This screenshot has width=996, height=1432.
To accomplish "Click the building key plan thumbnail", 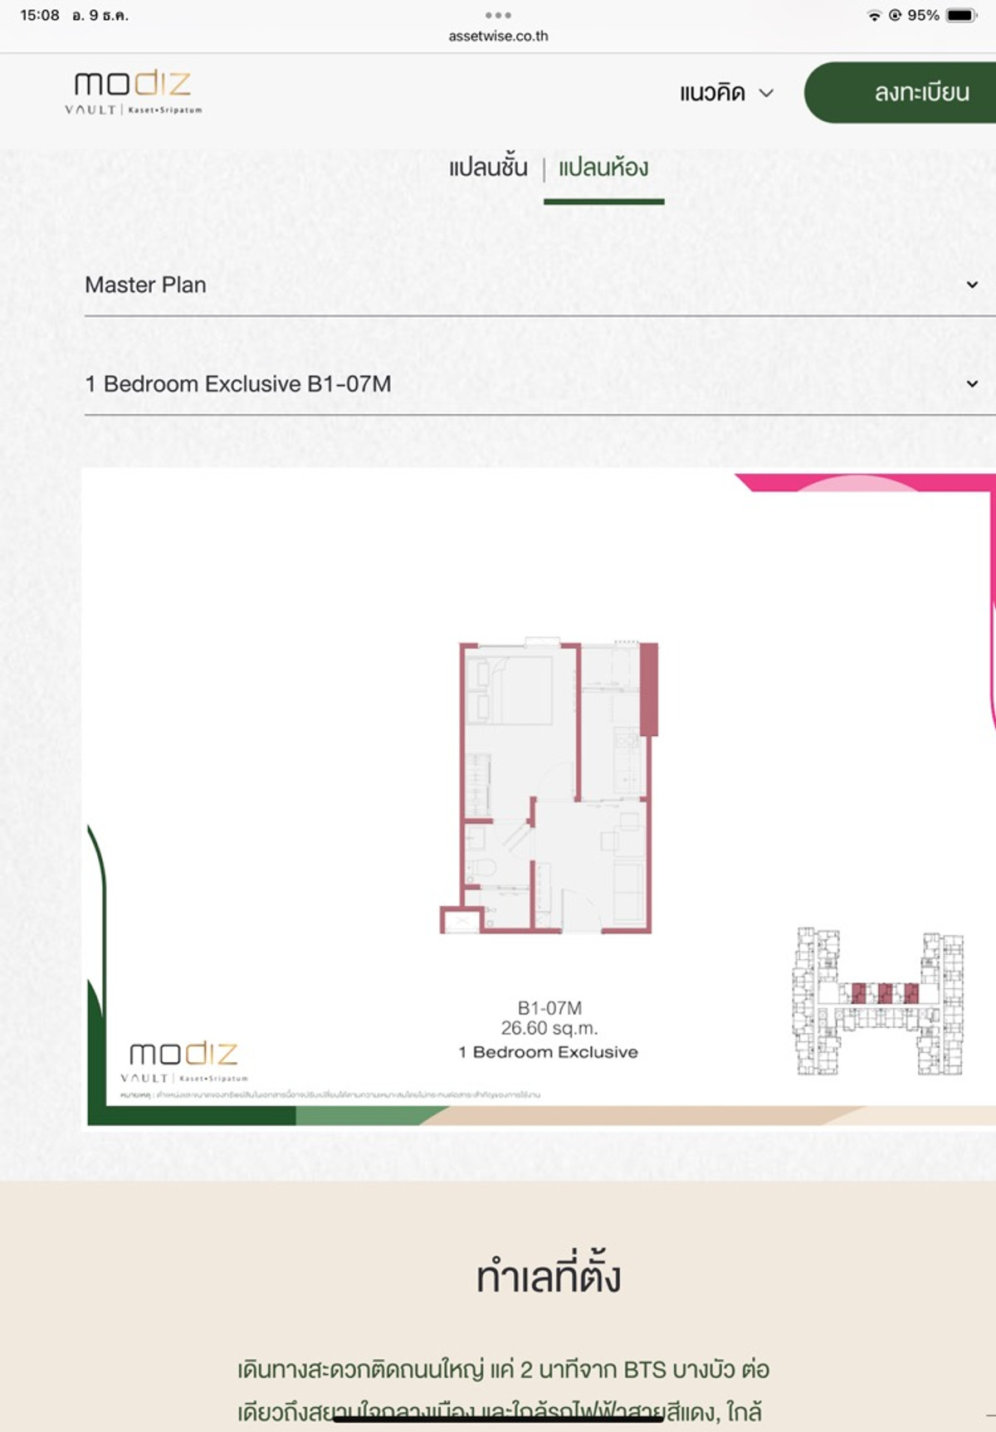I will 878,1001.
